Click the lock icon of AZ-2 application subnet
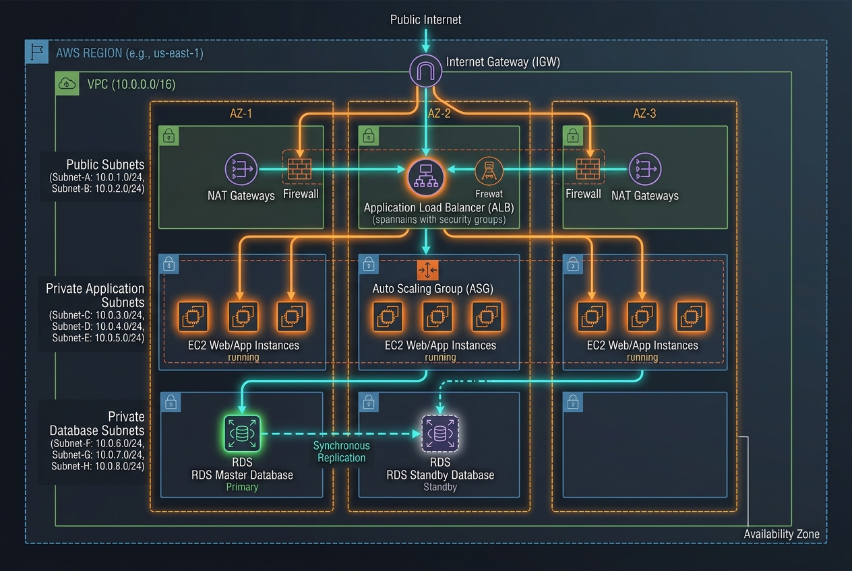The width and height of the screenshot is (852, 571). pyautogui.click(x=368, y=265)
